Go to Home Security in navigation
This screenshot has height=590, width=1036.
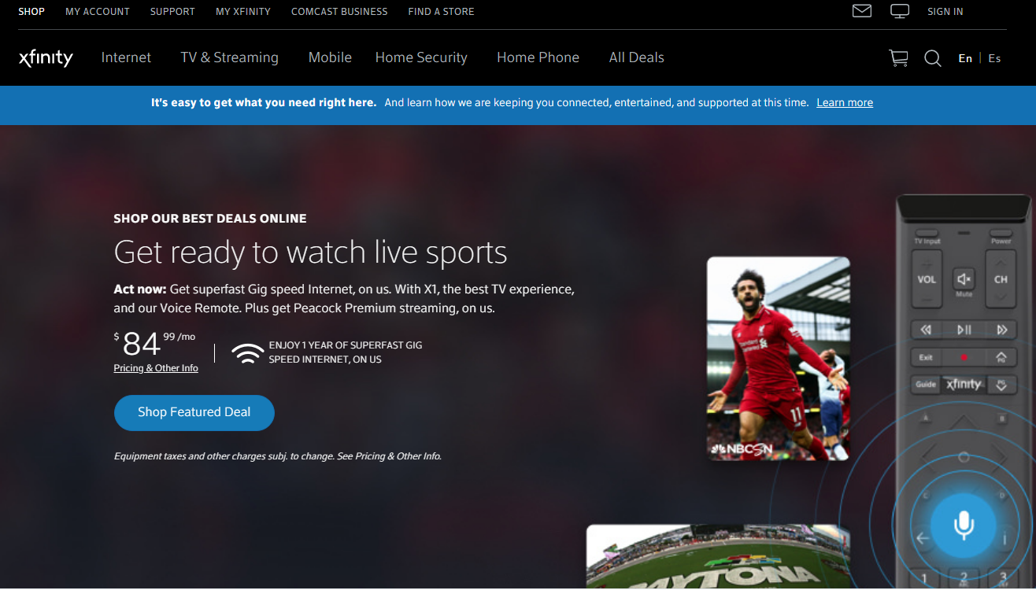point(421,57)
